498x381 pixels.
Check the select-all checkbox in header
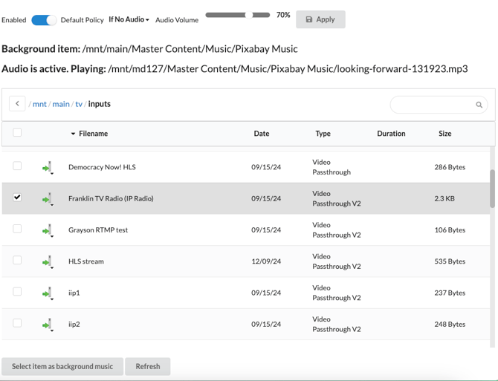[17, 133]
